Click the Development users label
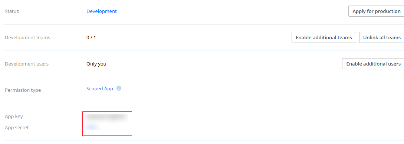404x144 pixels. [27, 64]
